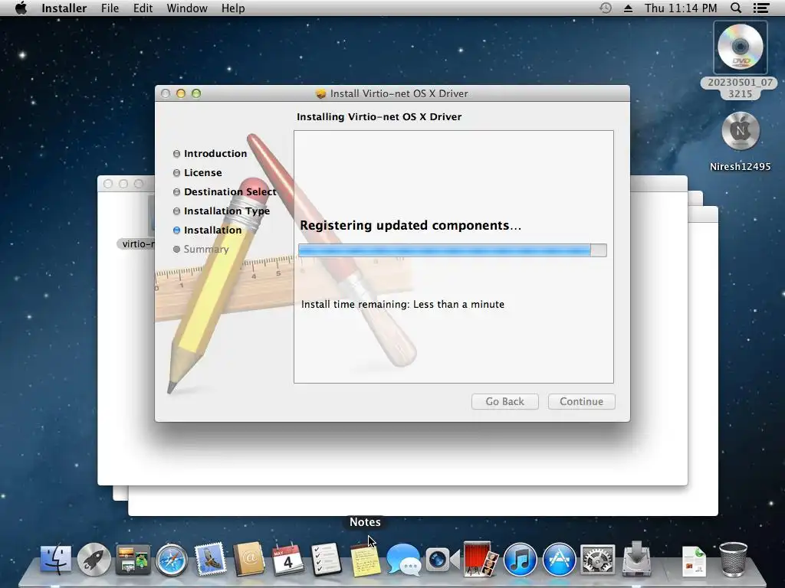
Task: Launch Safari compass icon in Dock
Action: click(x=171, y=560)
